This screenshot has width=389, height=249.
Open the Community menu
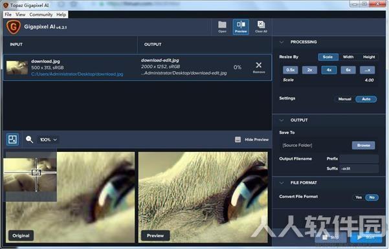click(x=41, y=14)
